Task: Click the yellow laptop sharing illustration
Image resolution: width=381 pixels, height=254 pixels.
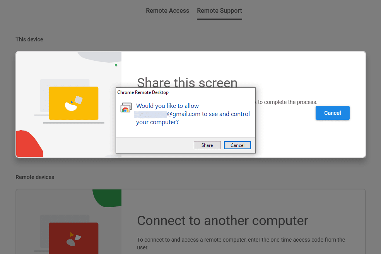Action: coord(73,103)
